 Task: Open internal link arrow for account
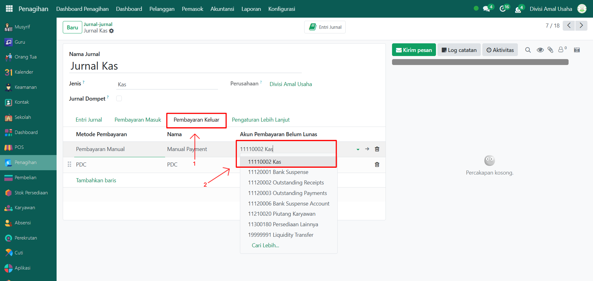tap(367, 149)
